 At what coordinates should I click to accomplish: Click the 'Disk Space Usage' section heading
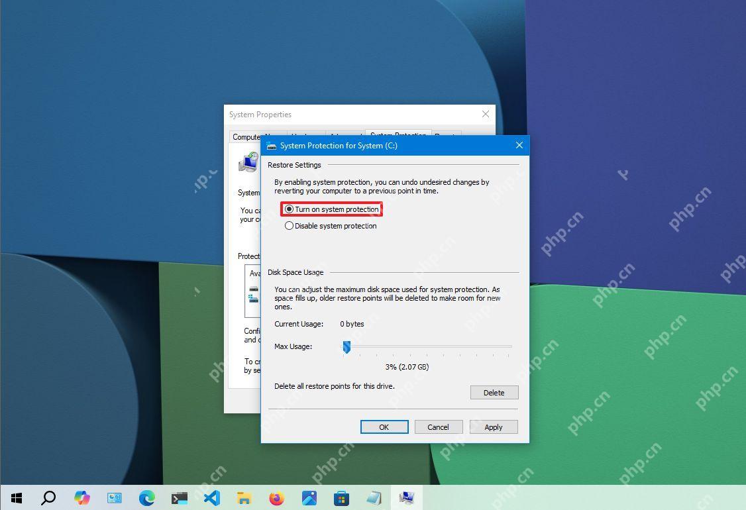click(295, 272)
